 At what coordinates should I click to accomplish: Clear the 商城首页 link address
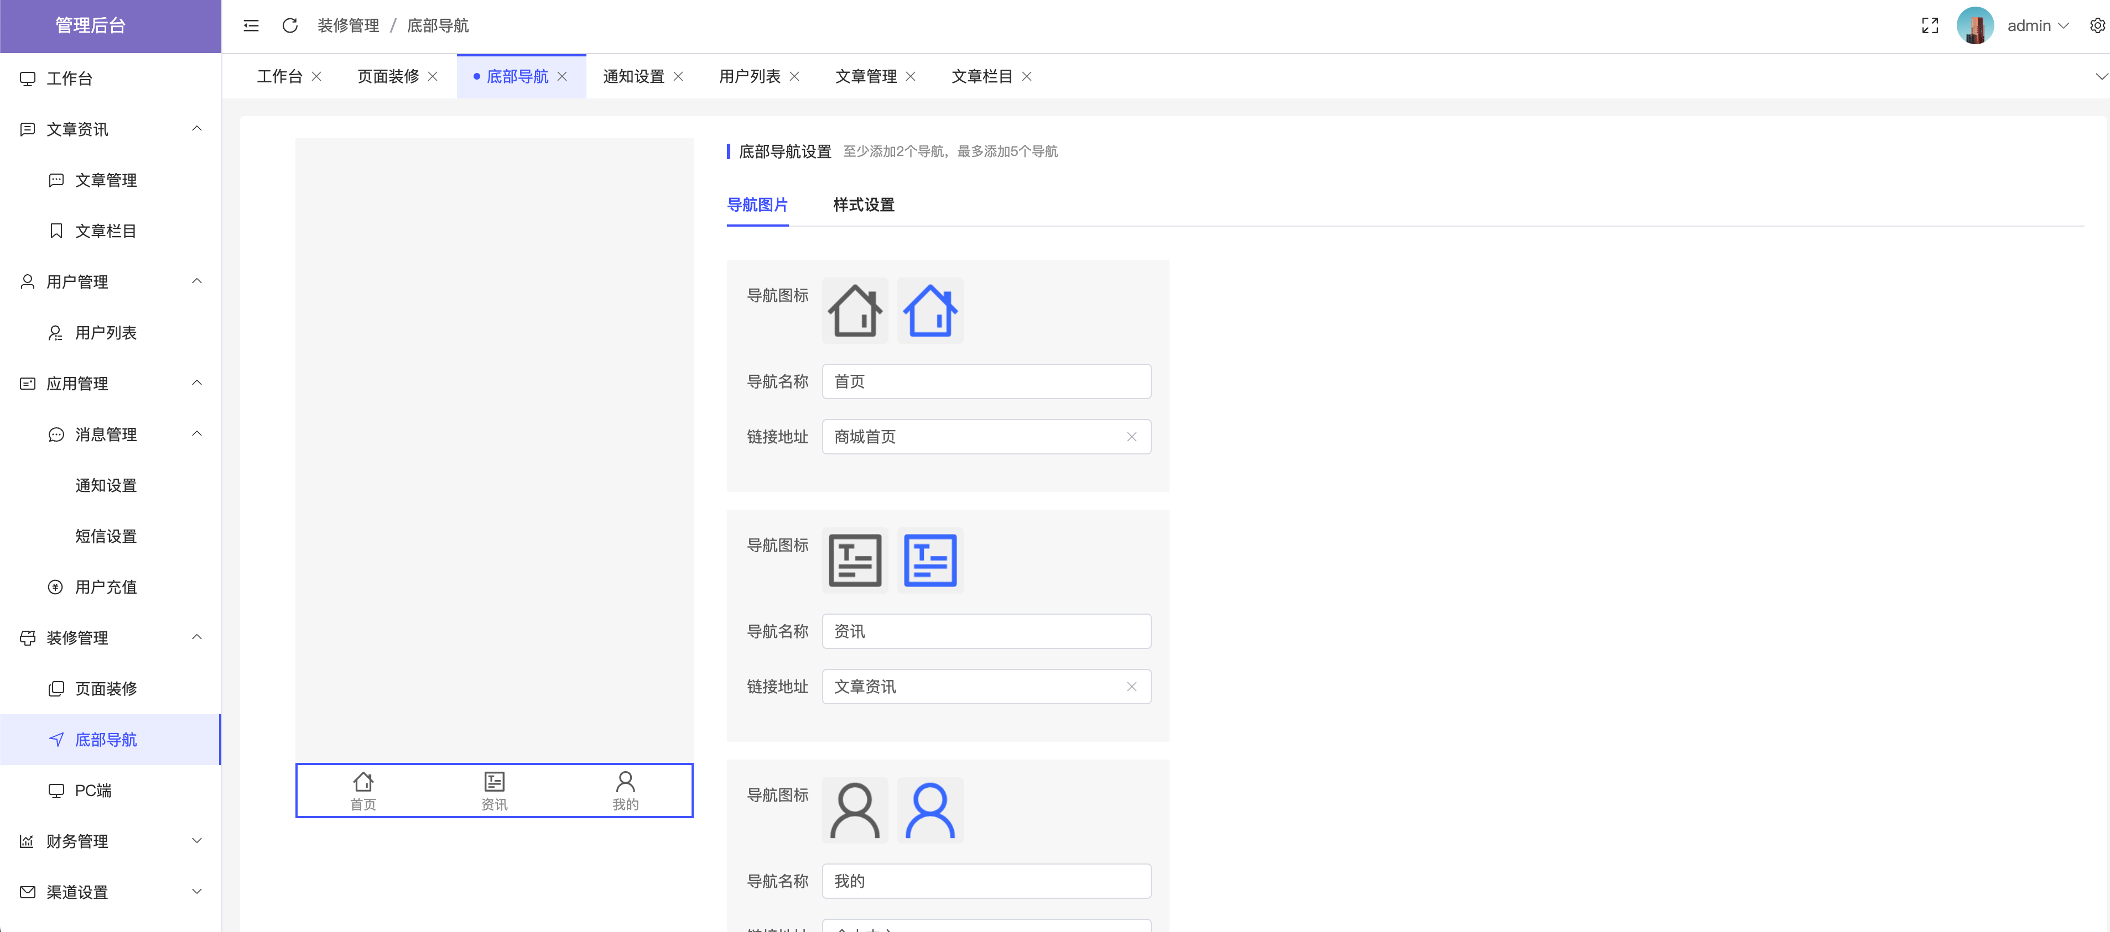(x=1132, y=437)
